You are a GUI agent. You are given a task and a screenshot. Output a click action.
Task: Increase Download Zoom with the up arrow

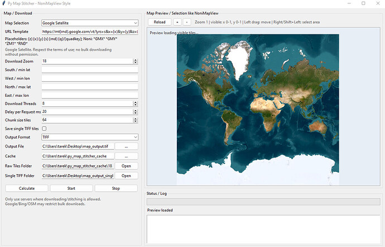[x=135, y=60]
